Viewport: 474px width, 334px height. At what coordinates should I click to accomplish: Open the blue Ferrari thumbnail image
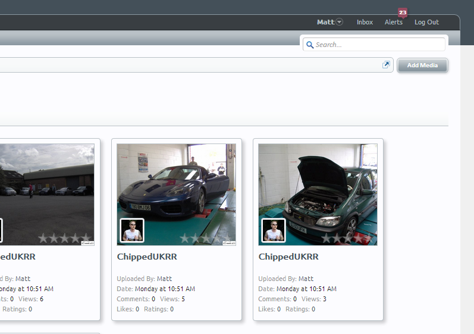click(x=176, y=195)
